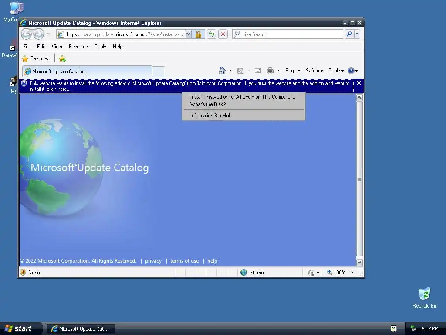Click the Back navigation arrow button

[27, 34]
